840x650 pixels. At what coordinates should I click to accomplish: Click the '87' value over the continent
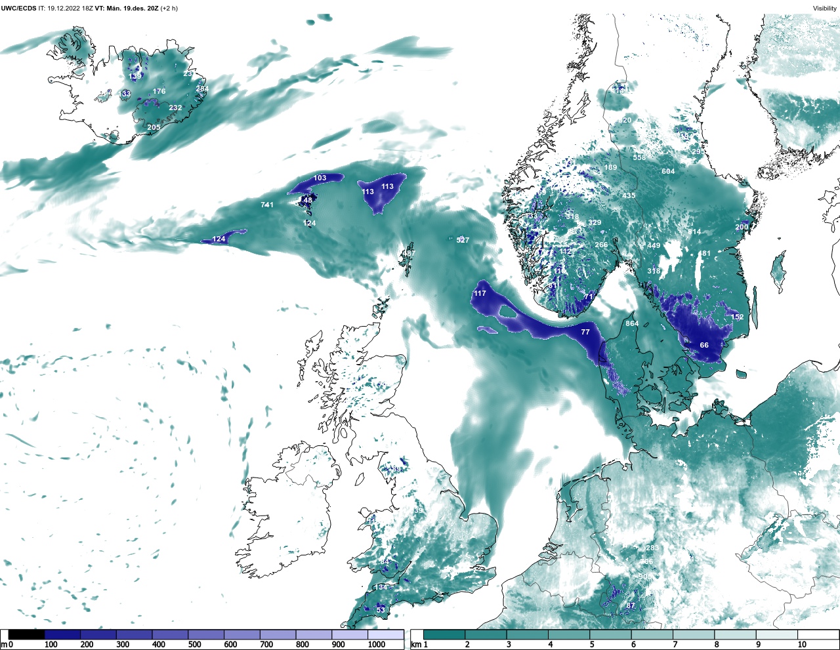(x=631, y=605)
